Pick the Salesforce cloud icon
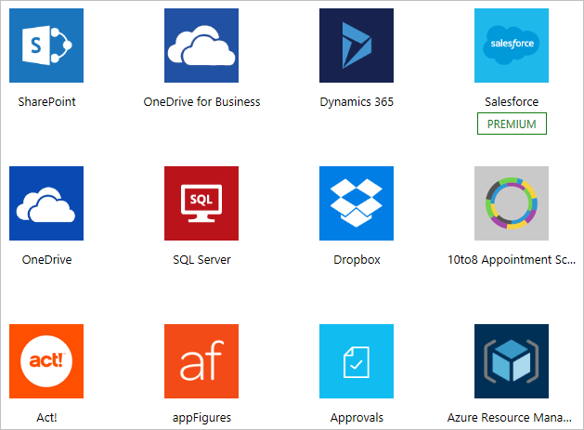Image resolution: width=584 pixels, height=430 pixels. pos(512,46)
